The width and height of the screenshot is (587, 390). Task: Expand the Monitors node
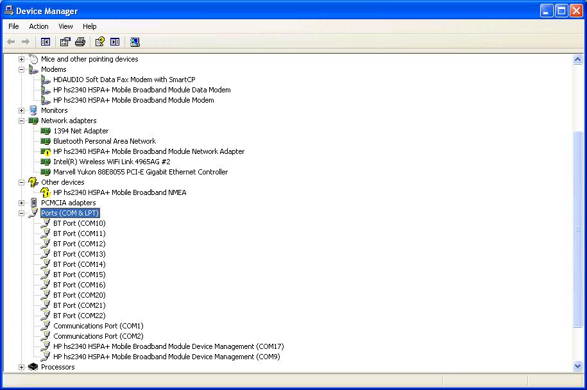coord(21,111)
